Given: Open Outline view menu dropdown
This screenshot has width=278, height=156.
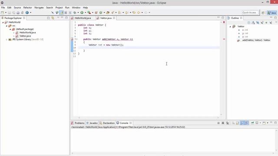Looking at the screenshot, I should click(x=276, y=23).
